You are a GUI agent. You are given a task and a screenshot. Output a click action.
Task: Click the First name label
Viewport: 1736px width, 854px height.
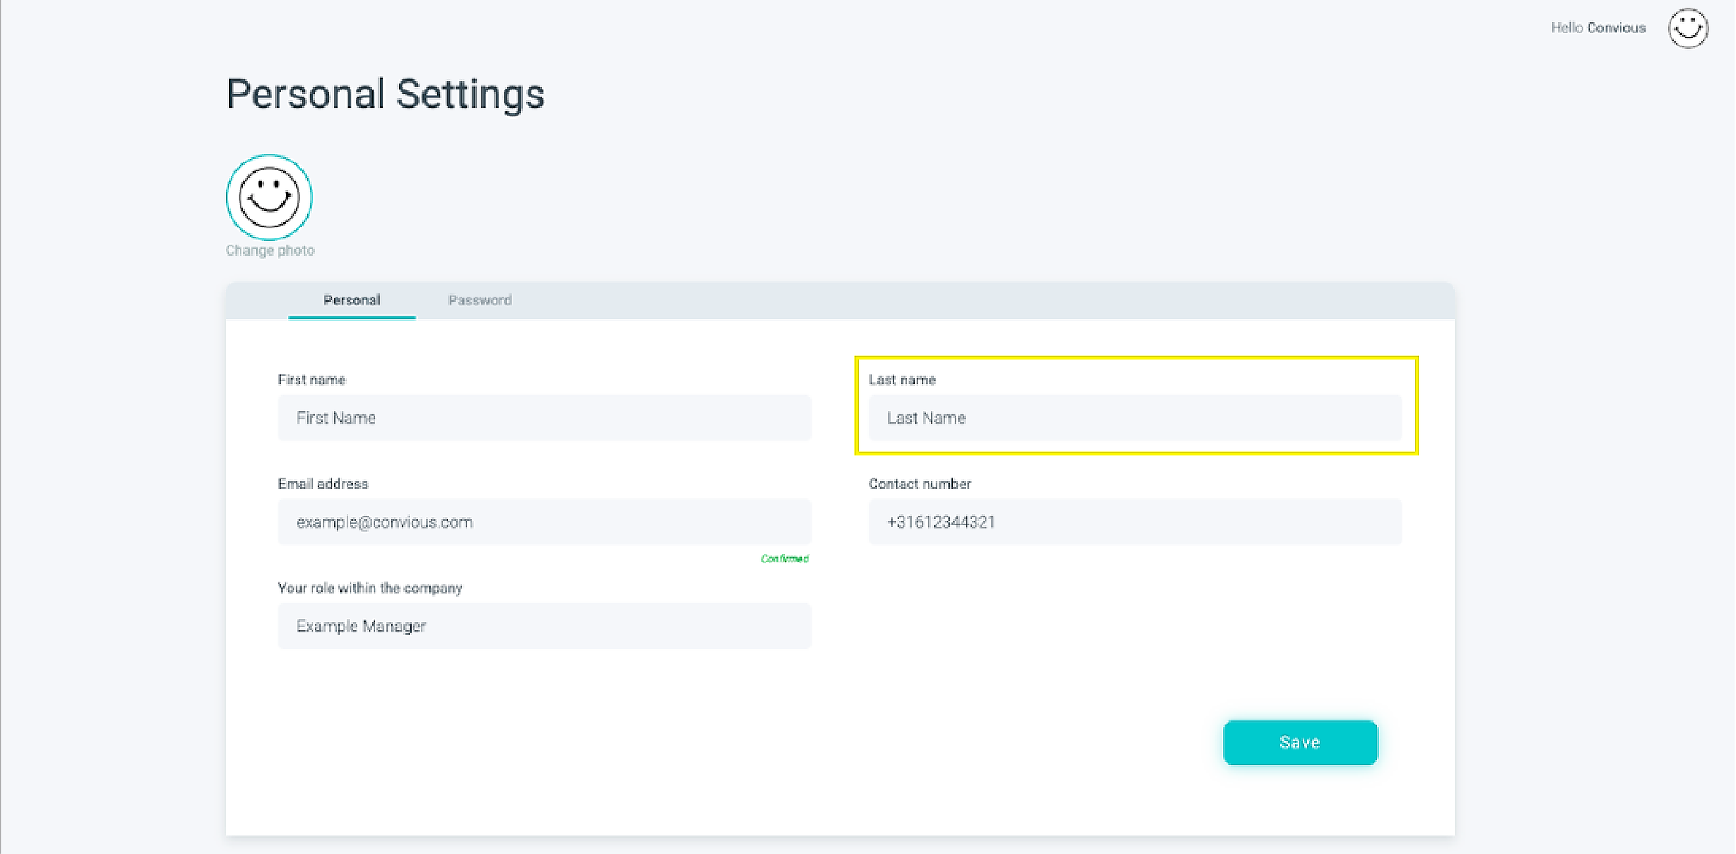coord(311,380)
